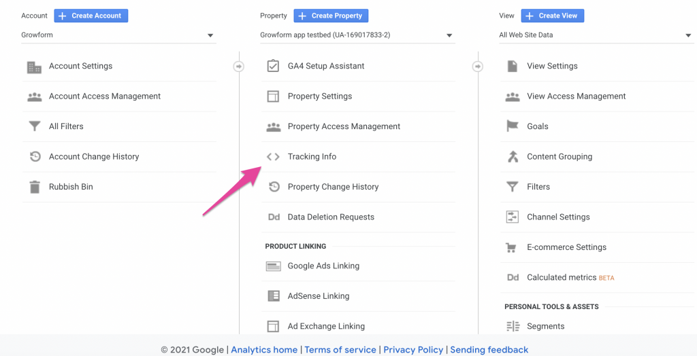Click the View Access Management people icon
Viewport: 697px width, 356px height.
click(x=513, y=96)
